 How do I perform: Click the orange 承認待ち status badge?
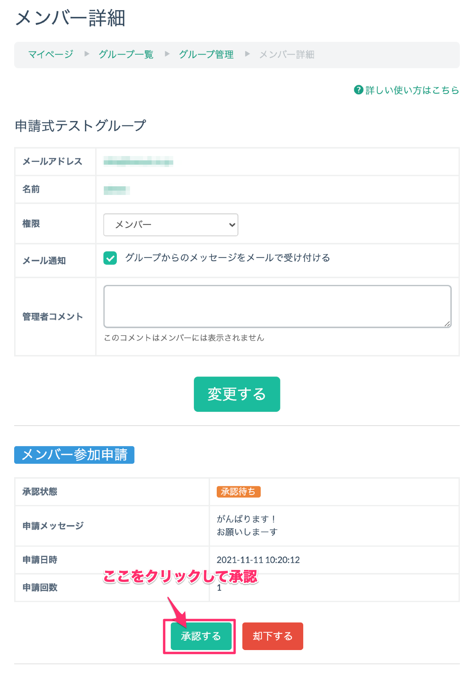point(238,492)
